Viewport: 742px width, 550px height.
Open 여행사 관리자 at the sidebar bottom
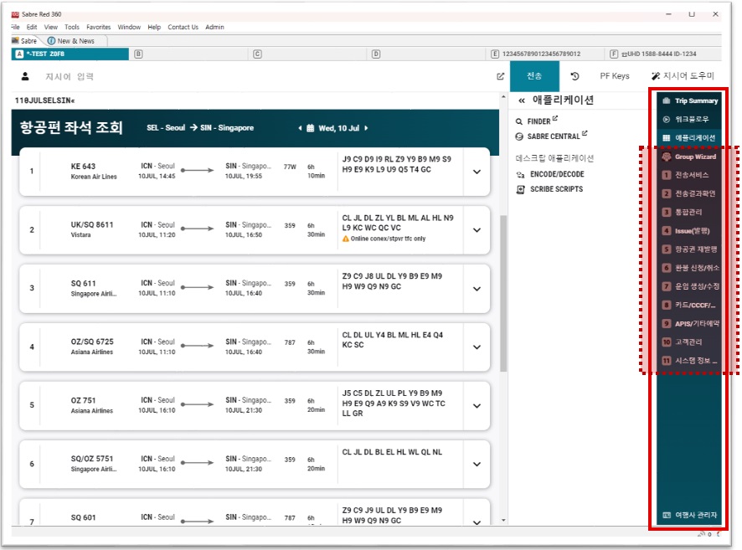(x=689, y=515)
